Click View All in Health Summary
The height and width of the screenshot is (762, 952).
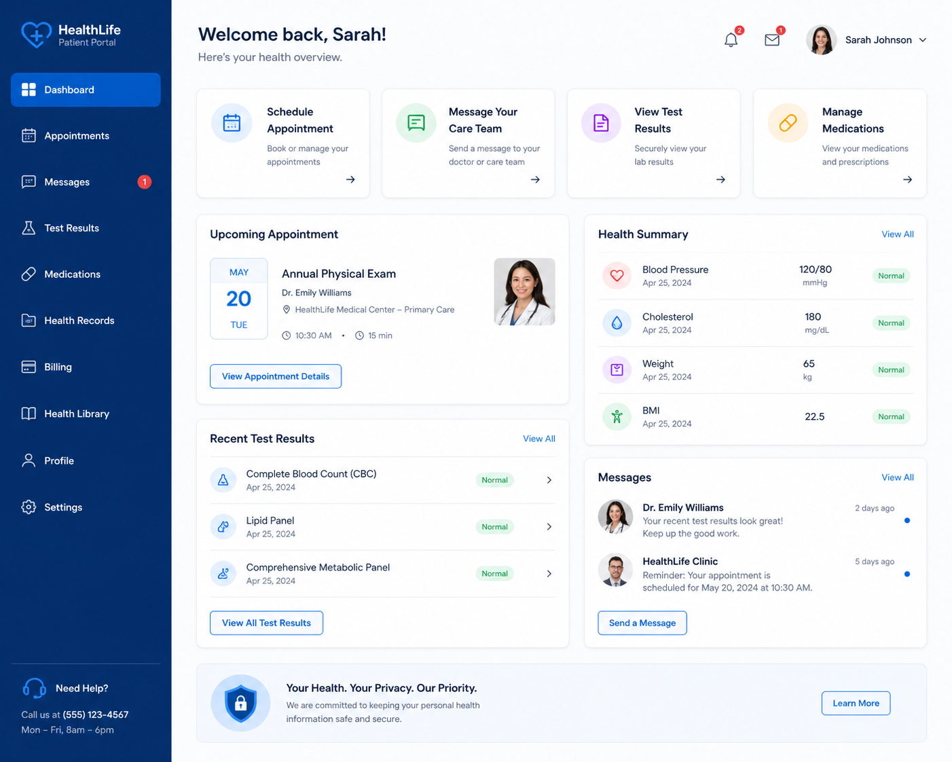tap(897, 234)
